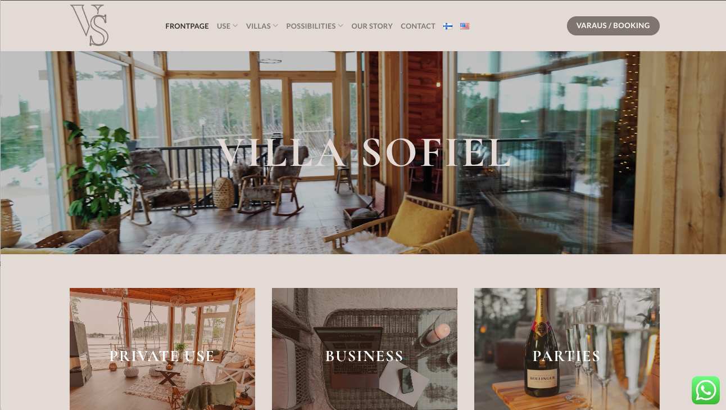
Task: Expand the VILLAS menu dropdown
Action: click(x=262, y=26)
